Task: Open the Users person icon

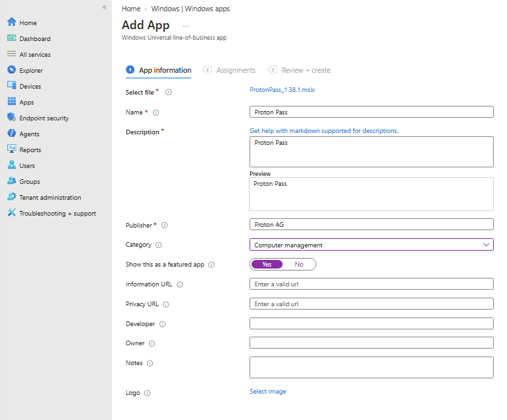Action: click(x=12, y=165)
